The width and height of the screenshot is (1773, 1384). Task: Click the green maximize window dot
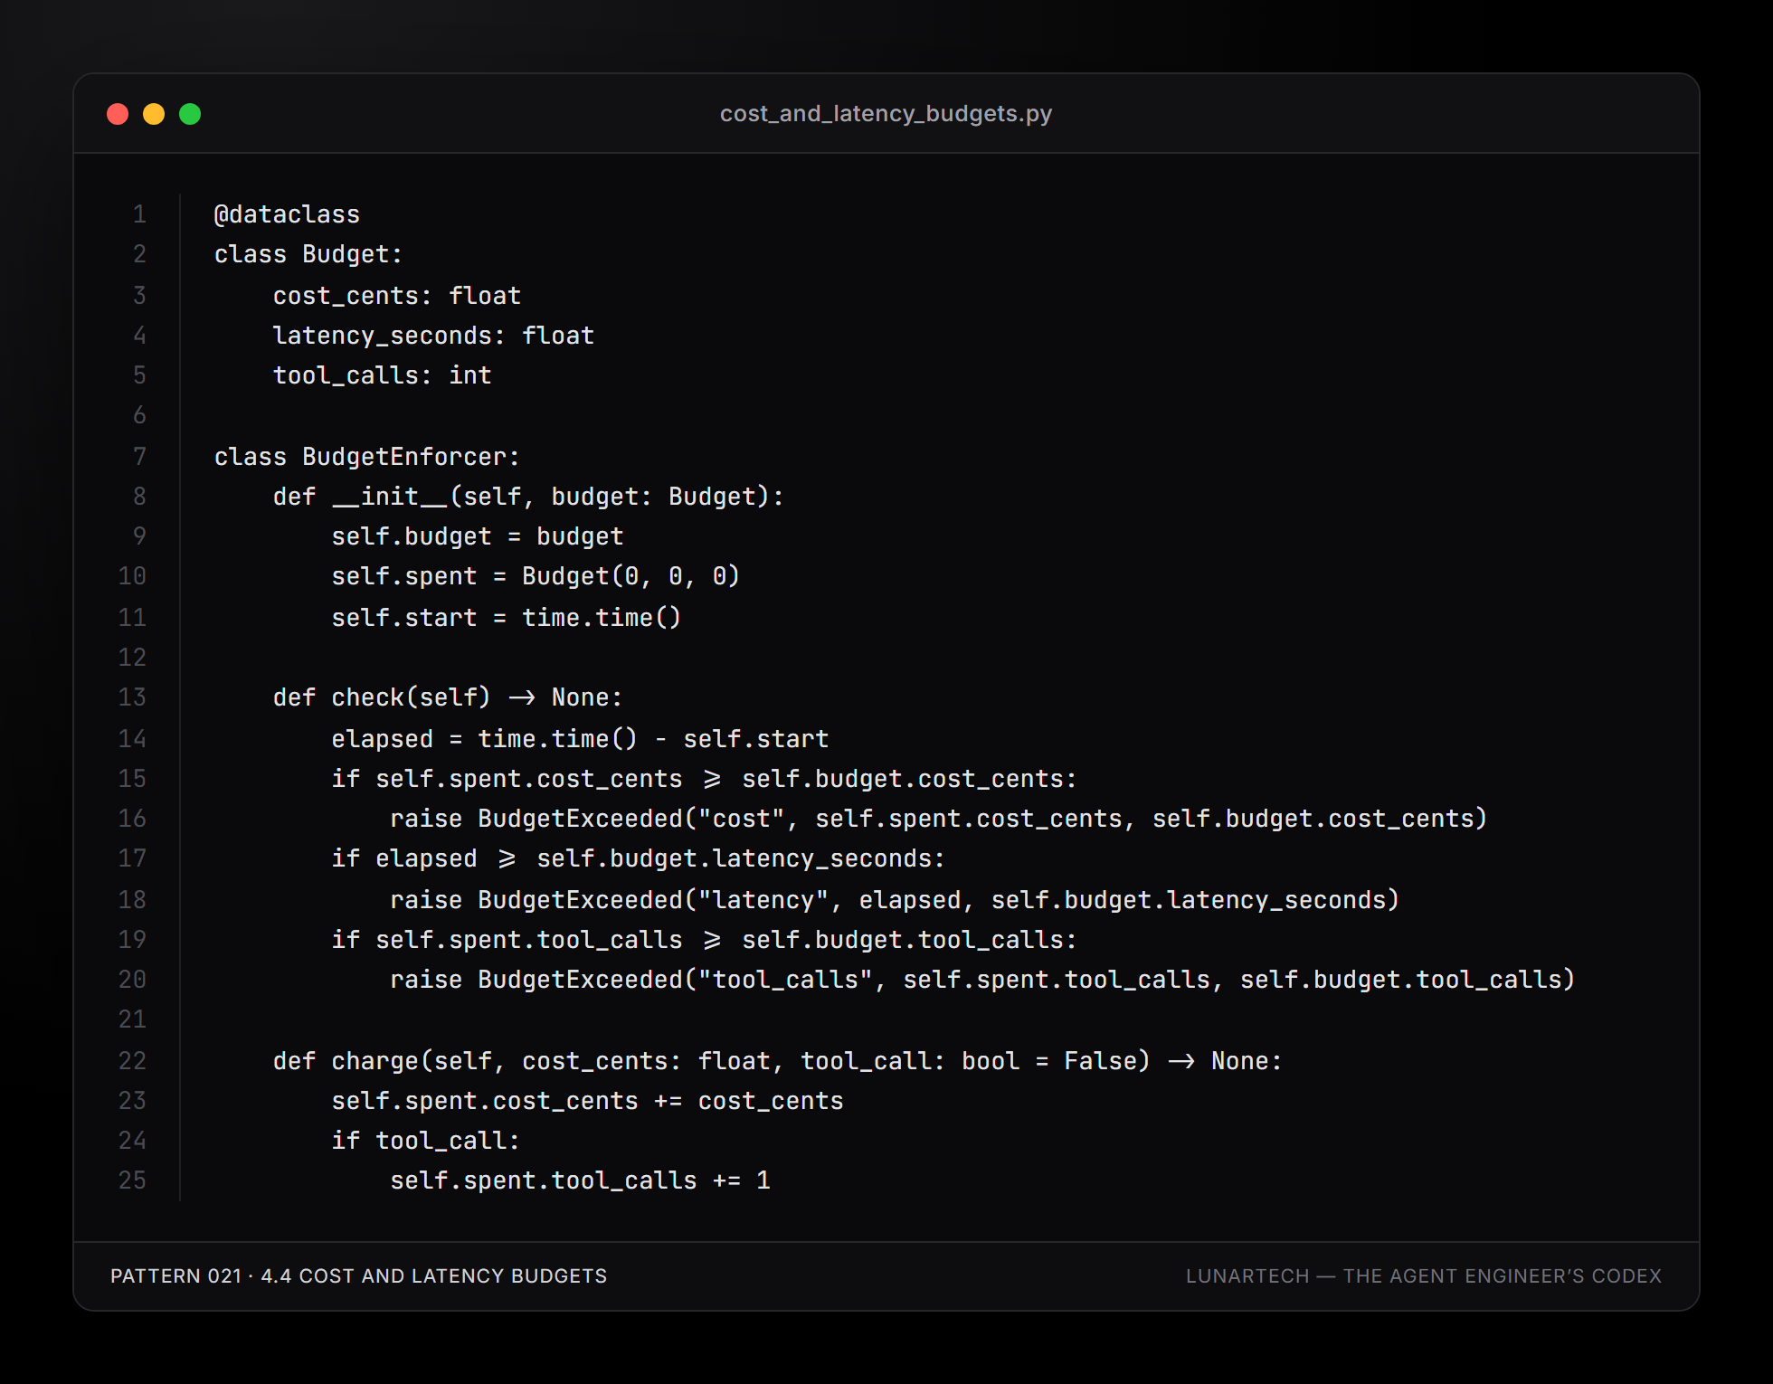[190, 114]
